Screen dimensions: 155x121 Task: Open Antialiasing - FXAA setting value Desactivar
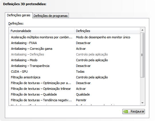83,43
